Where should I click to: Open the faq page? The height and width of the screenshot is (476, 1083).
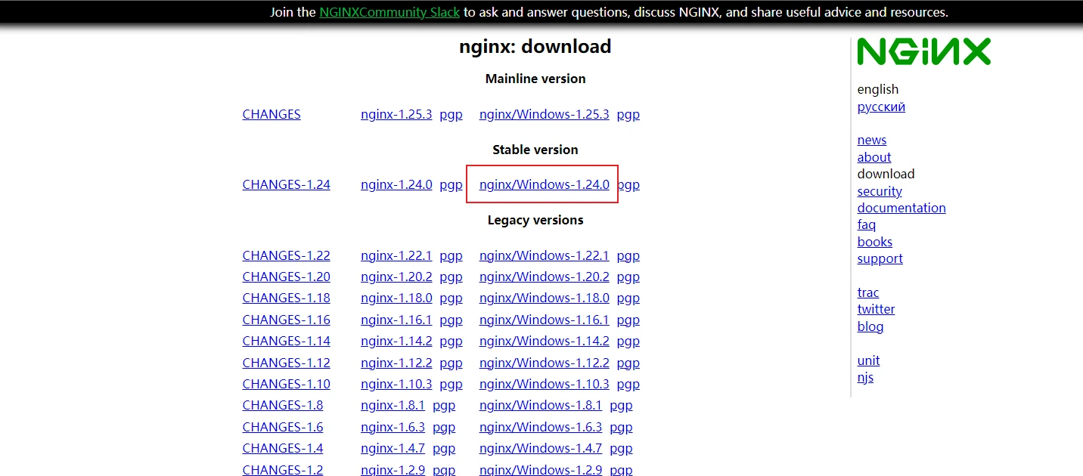[866, 224]
